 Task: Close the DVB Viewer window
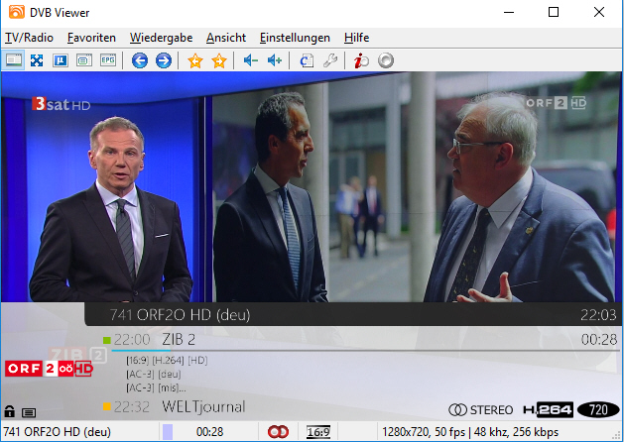click(599, 12)
